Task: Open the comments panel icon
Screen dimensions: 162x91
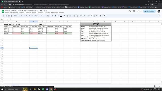Action: pyautogui.click(x=134, y=11)
